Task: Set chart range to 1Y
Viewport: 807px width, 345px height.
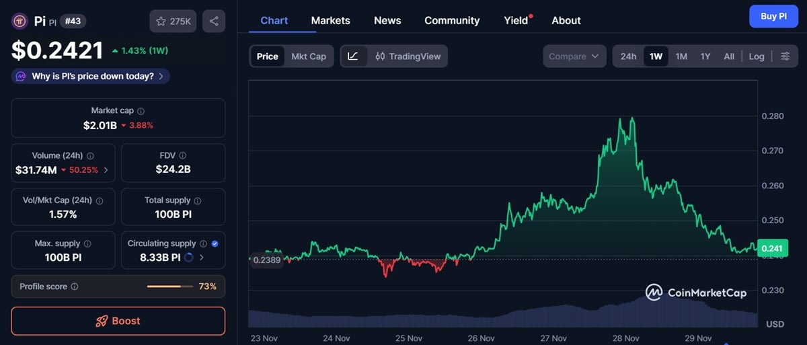Action: [705, 56]
